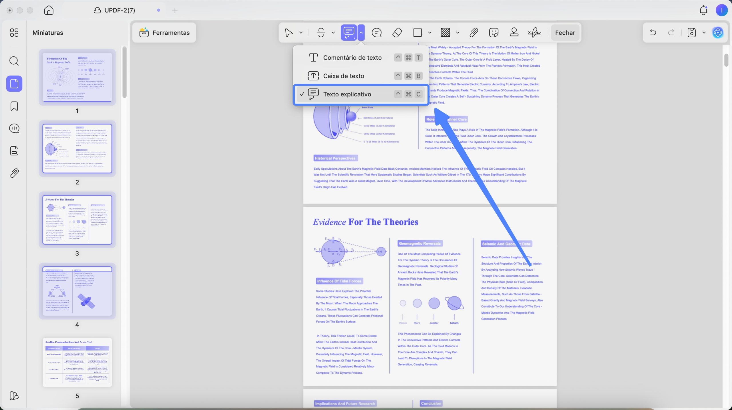Click the 'Evidence For The Theories' heading
Viewport: 732px width, 410px height.
[x=365, y=222]
